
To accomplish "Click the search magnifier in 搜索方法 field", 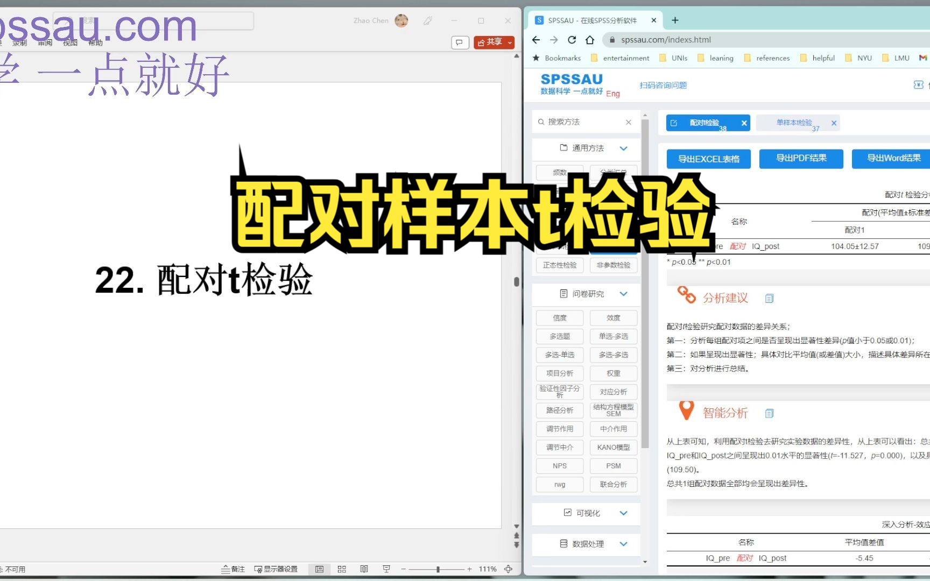I will pos(541,122).
